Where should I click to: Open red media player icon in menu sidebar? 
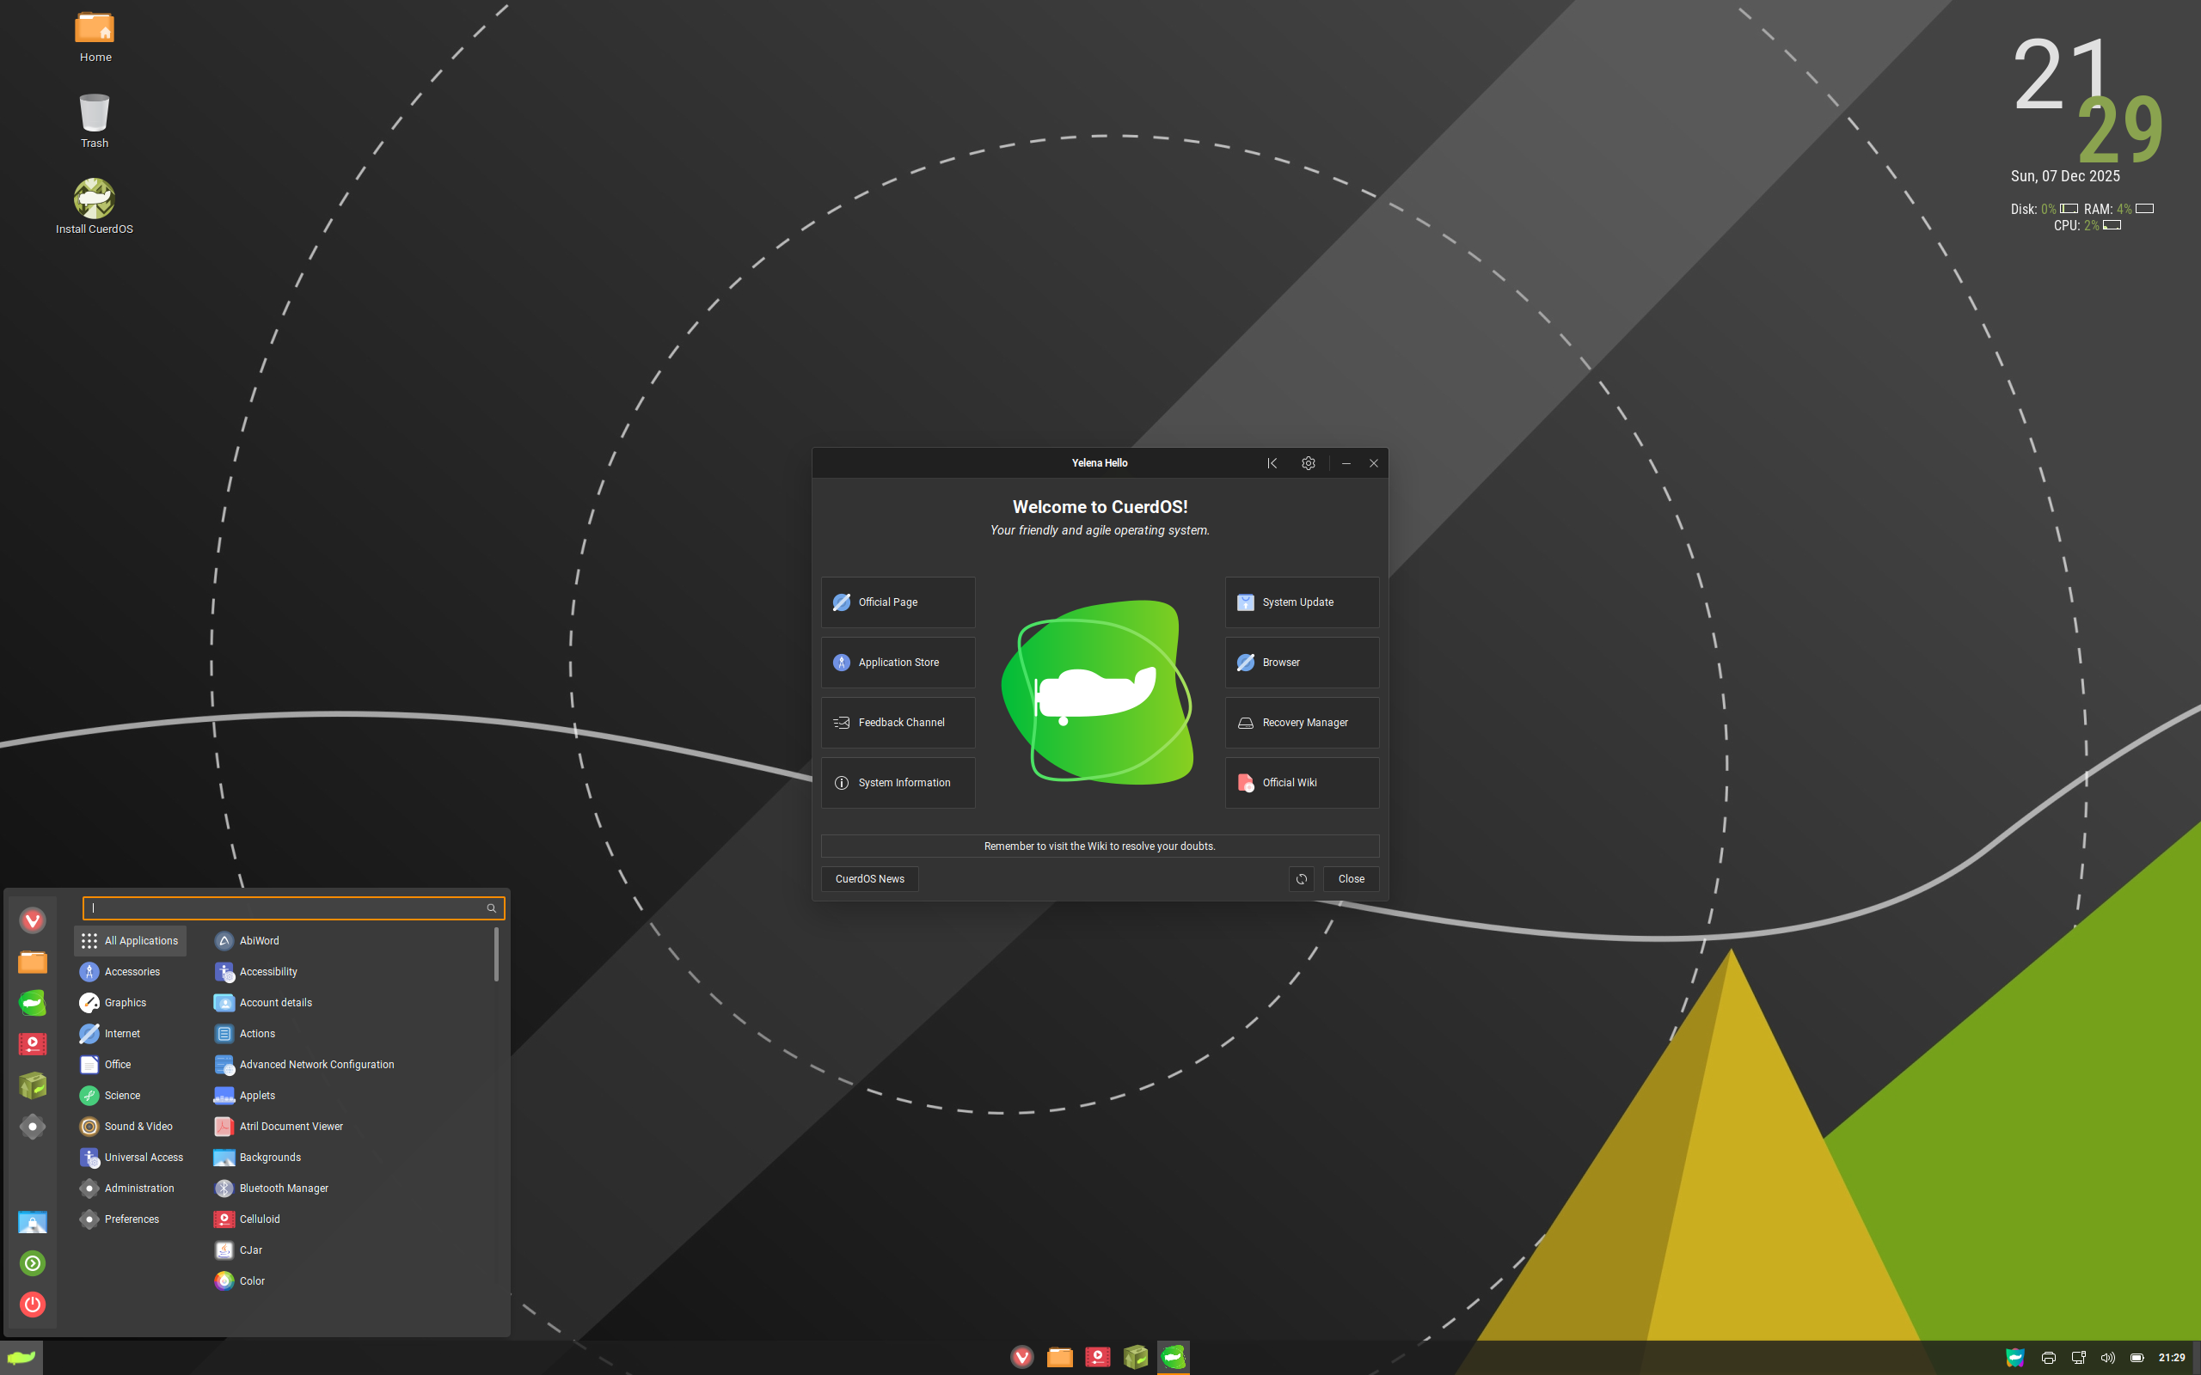(33, 1044)
